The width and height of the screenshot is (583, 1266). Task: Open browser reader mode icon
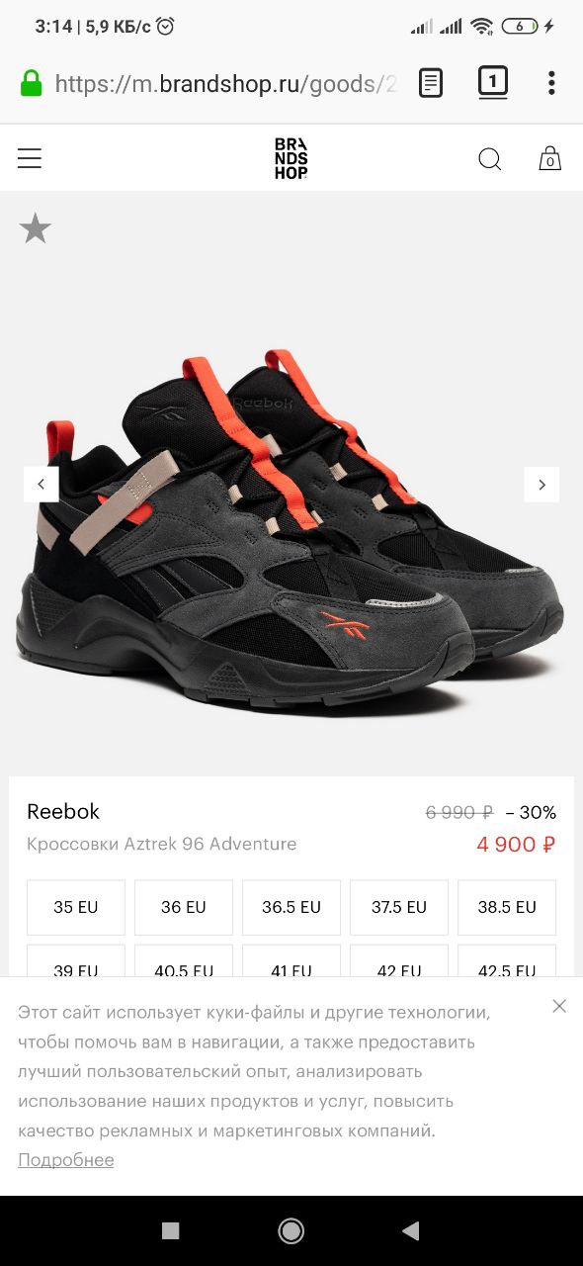coord(431,83)
